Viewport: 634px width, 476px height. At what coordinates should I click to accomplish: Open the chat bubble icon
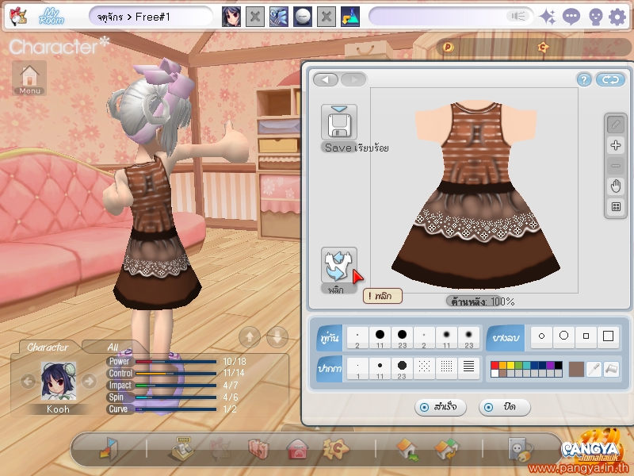tap(571, 17)
